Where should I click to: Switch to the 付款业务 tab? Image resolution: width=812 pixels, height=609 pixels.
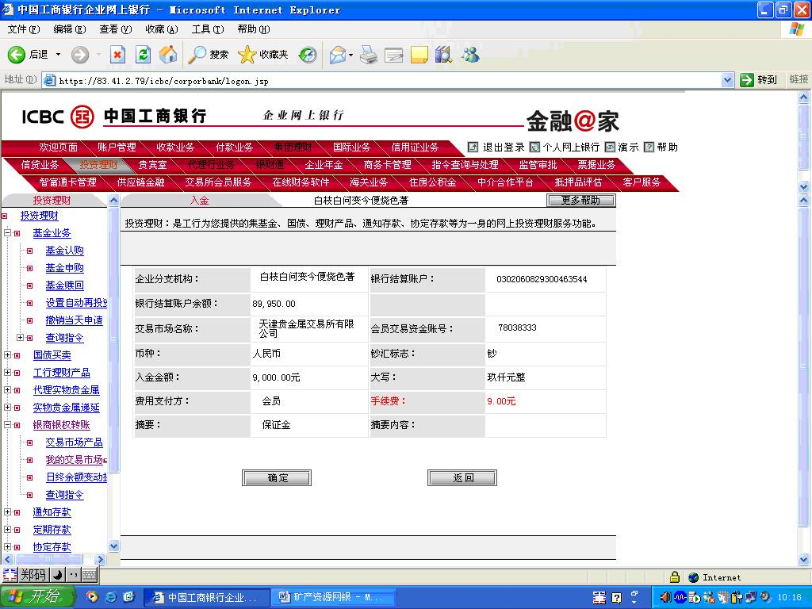tap(234, 147)
